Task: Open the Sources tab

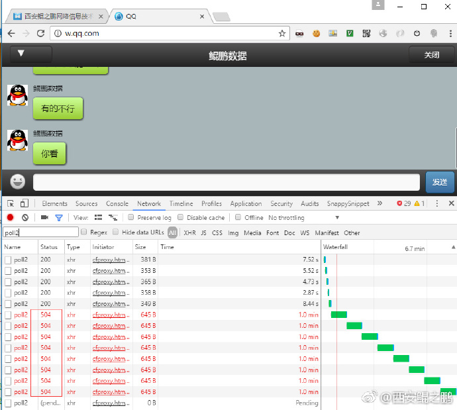Action: pos(86,204)
